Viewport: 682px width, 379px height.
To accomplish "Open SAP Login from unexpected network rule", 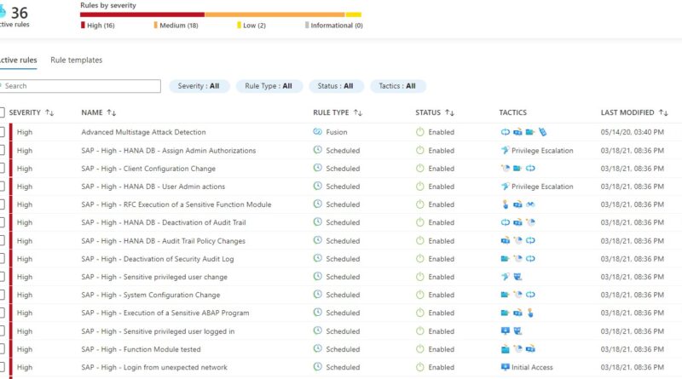I will (x=154, y=367).
